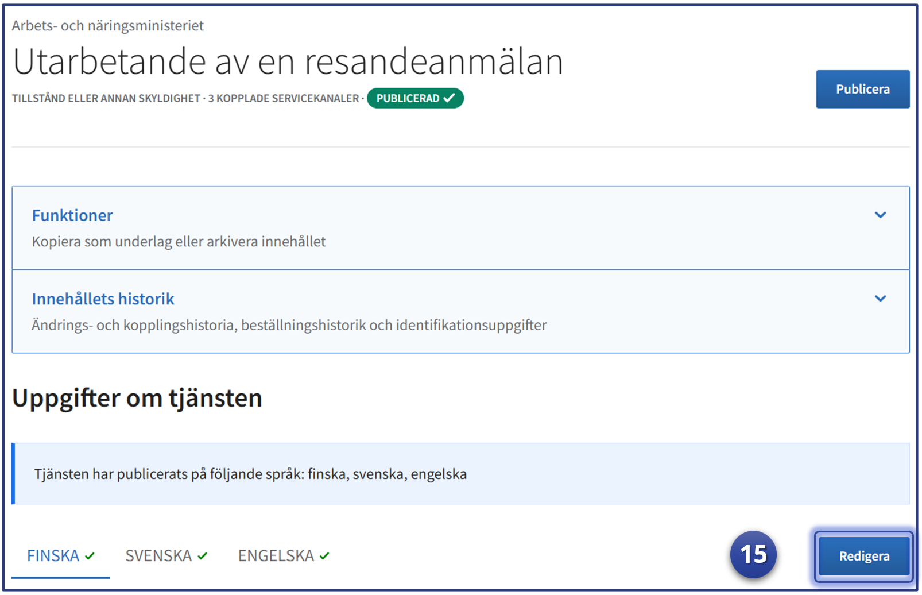The width and height of the screenshot is (922, 595).
Task: Switch to the FINSKA language tab
Action: coord(53,556)
